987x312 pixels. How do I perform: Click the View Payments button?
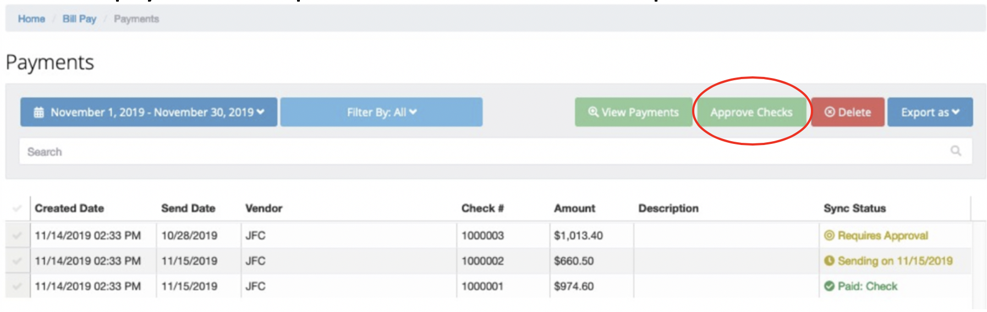[633, 112]
